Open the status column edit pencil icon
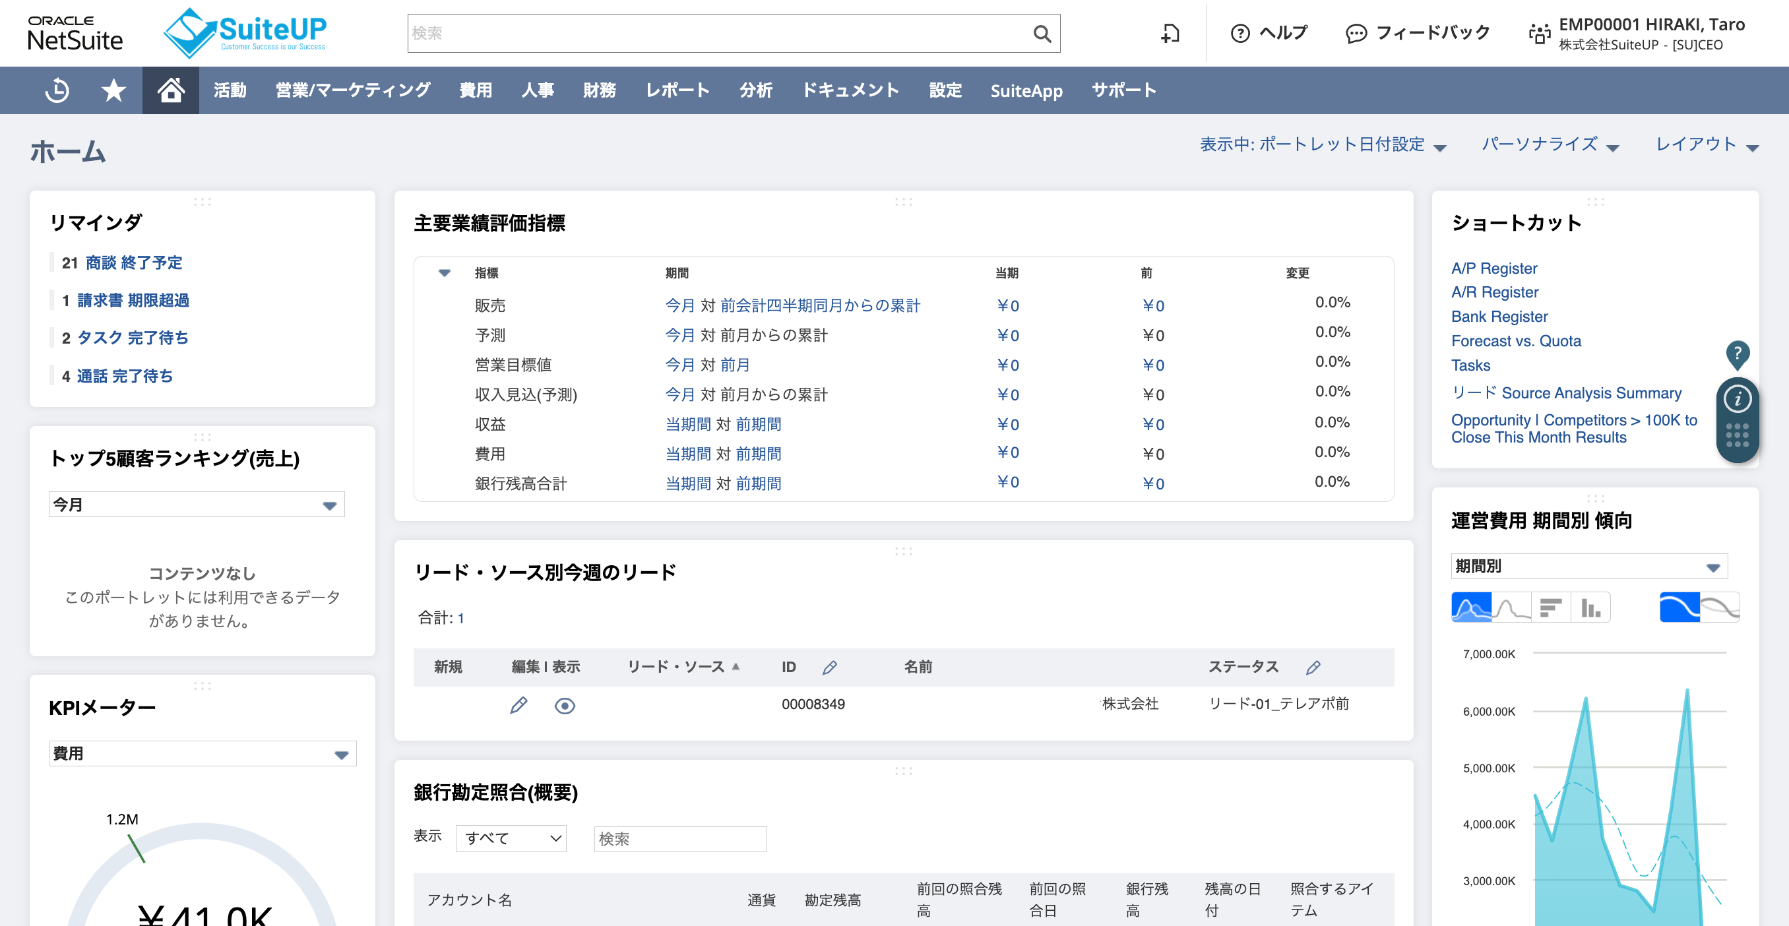Screen dimensions: 1789x926 (x=1313, y=667)
